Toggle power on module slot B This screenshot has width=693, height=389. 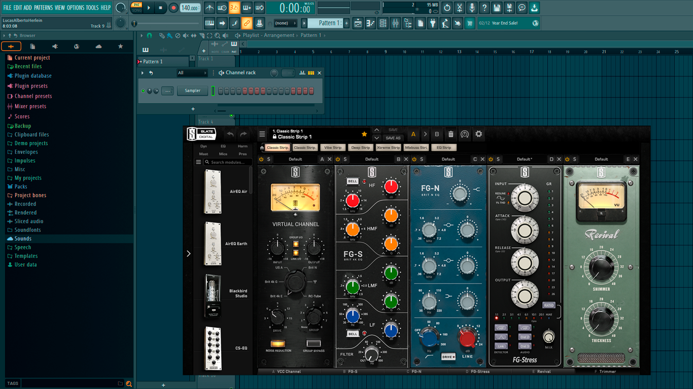coord(338,159)
